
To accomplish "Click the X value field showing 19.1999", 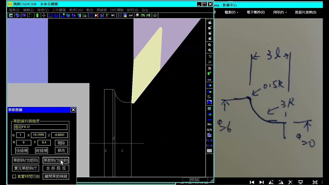I will (38, 135).
